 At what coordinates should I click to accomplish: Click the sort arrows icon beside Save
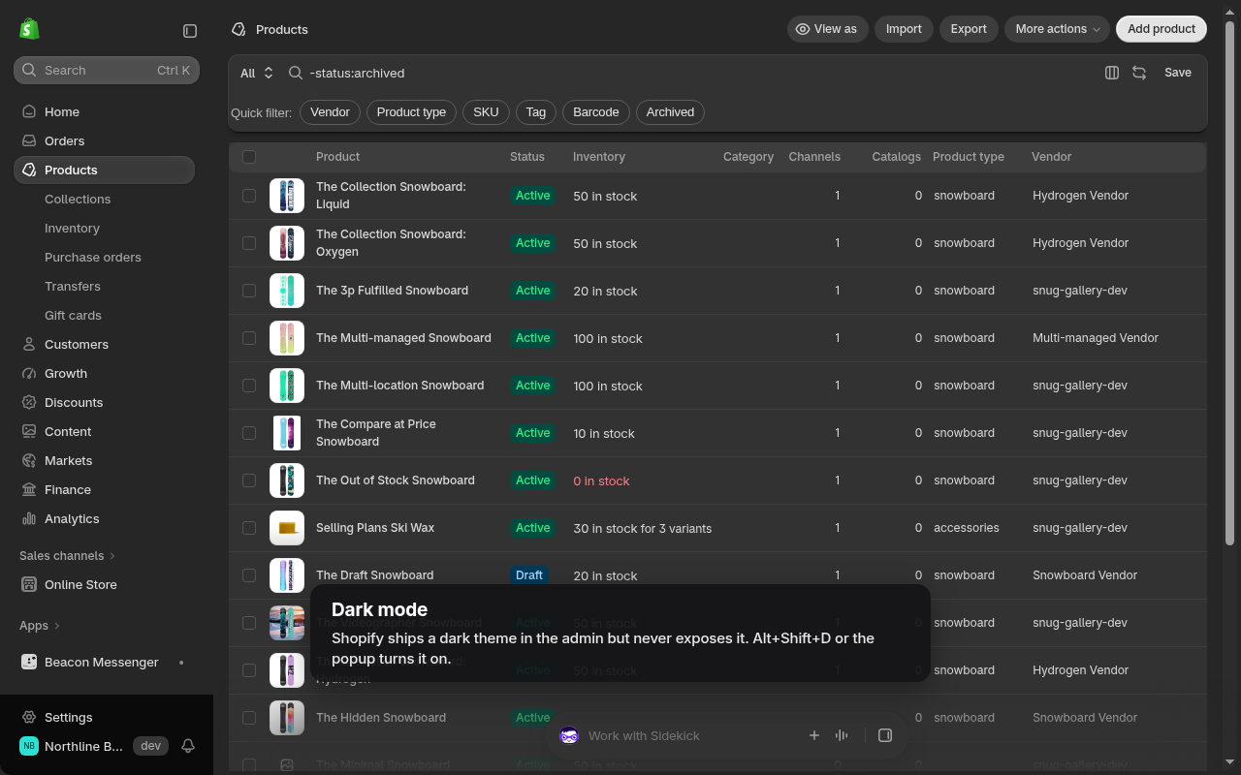[1139, 73]
